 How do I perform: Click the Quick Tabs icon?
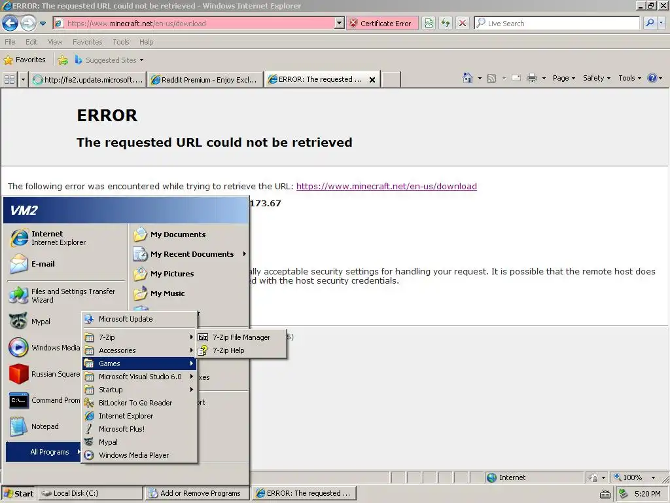(x=9, y=79)
